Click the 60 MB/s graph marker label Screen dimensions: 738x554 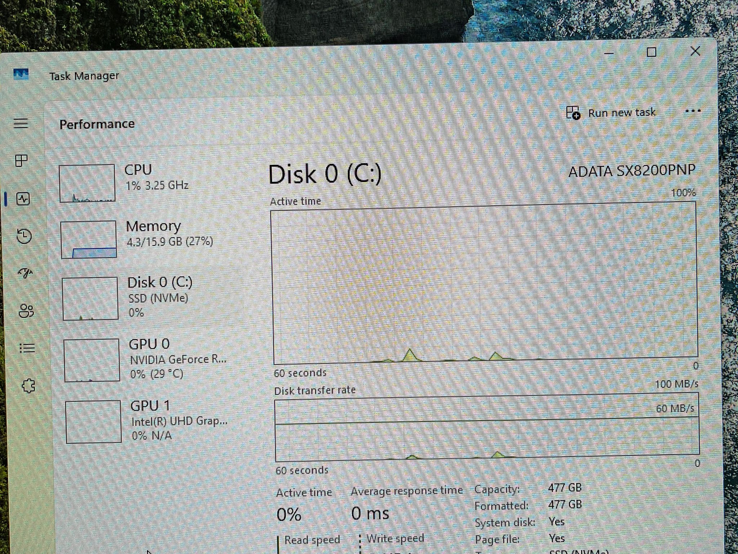tap(675, 408)
